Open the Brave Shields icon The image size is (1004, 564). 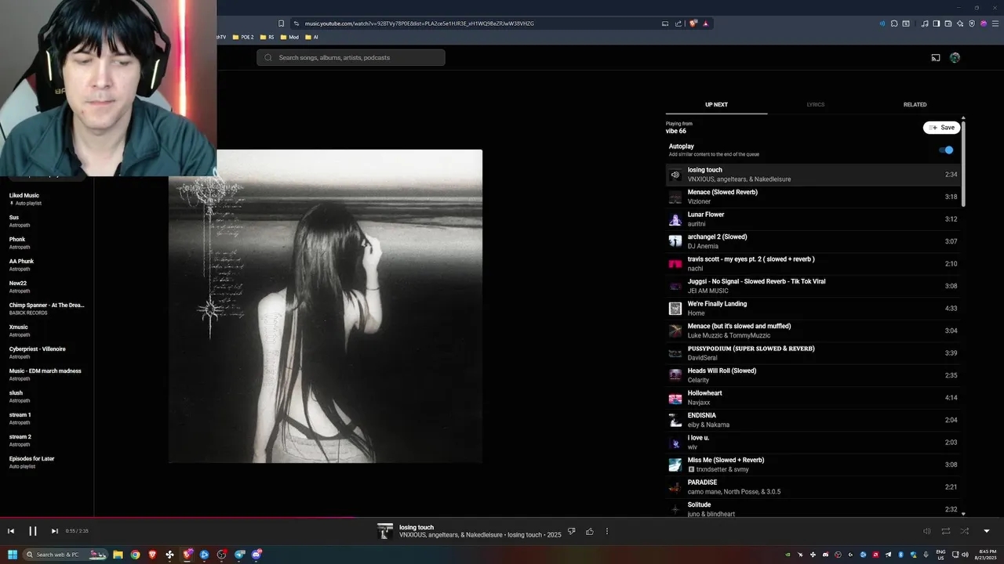coord(693,23)
